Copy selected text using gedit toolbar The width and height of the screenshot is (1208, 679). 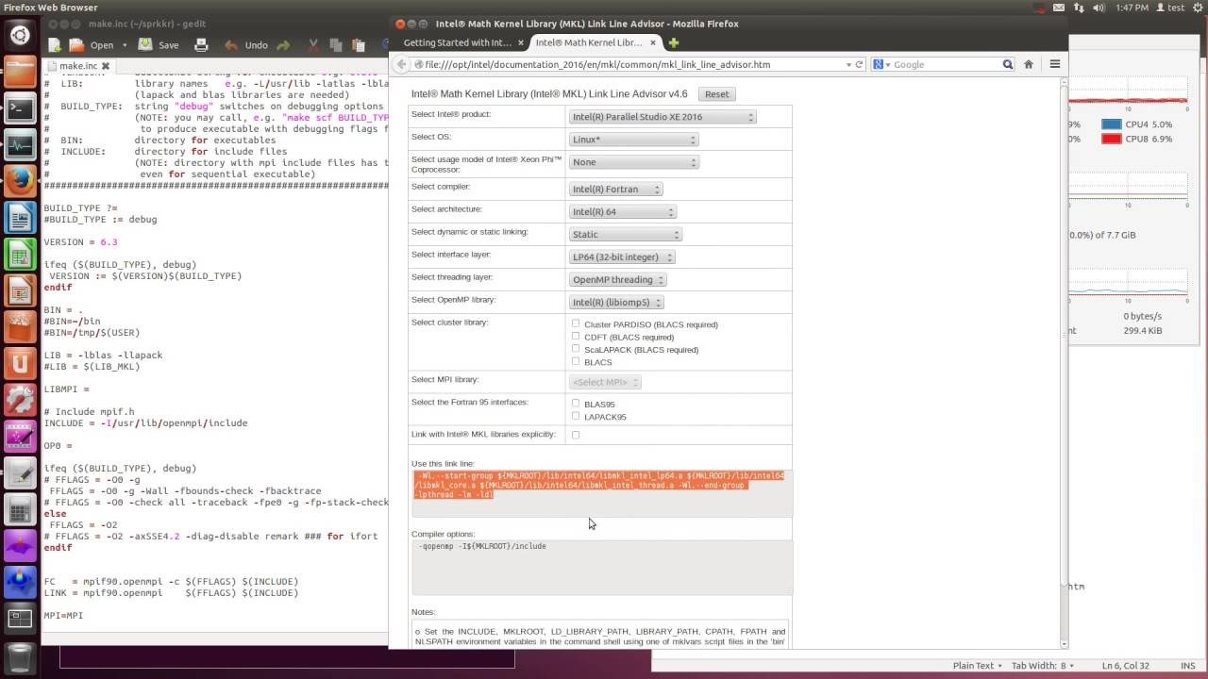[x=335, y=44]
